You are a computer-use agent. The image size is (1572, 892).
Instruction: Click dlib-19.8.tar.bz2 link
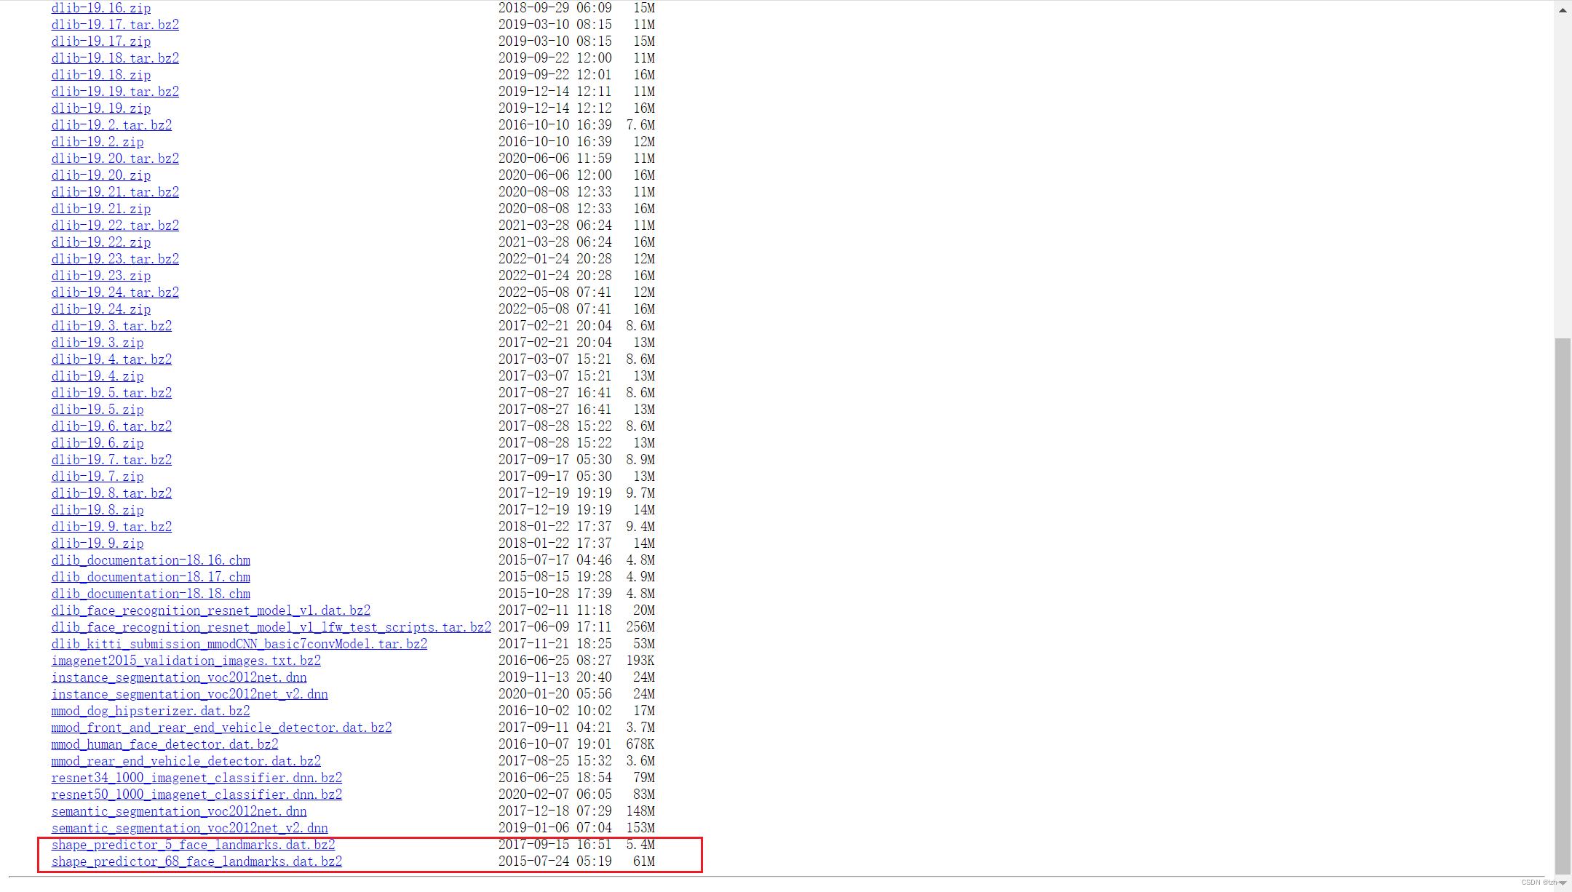(111, 493)
